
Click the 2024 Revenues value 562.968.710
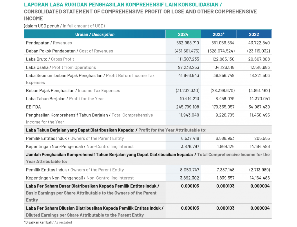188,43
